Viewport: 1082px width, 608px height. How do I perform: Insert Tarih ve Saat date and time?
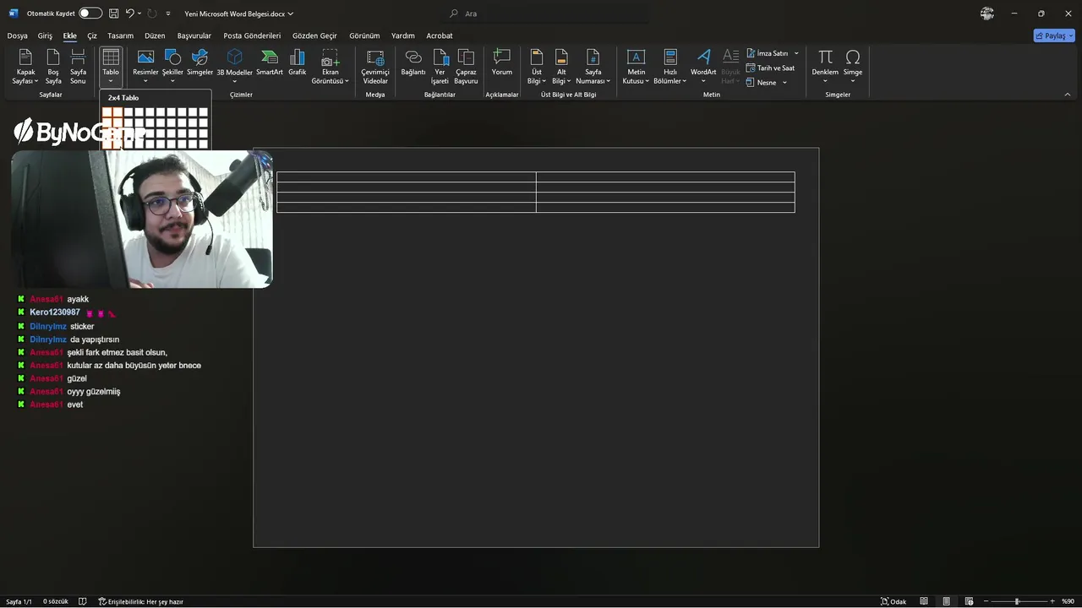point(770,68)
